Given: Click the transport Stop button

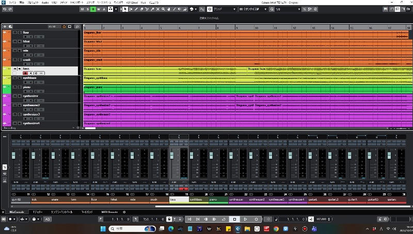Looking at the screenshot, I should [x=234, y=219].
